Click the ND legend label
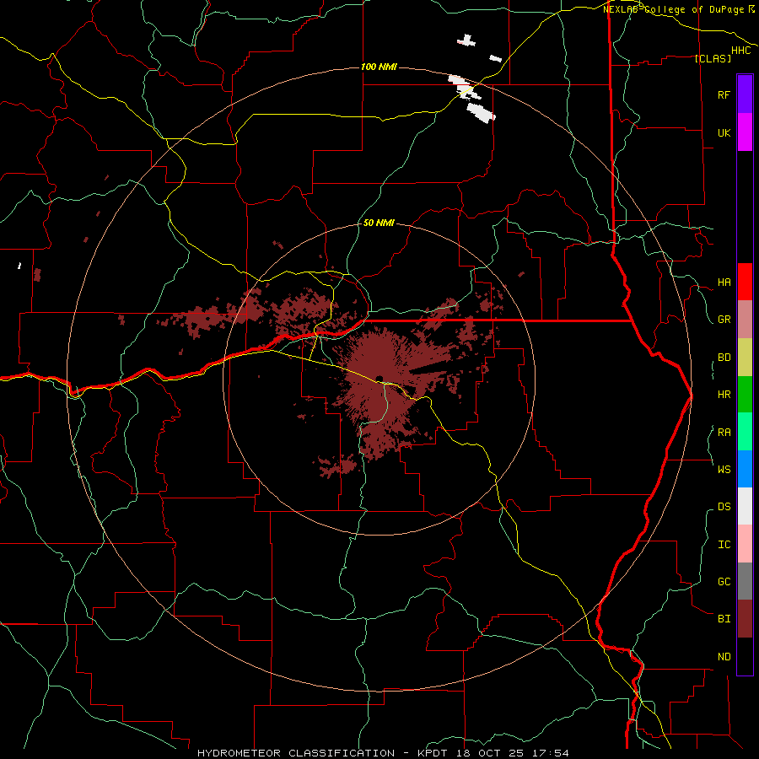 724,657
